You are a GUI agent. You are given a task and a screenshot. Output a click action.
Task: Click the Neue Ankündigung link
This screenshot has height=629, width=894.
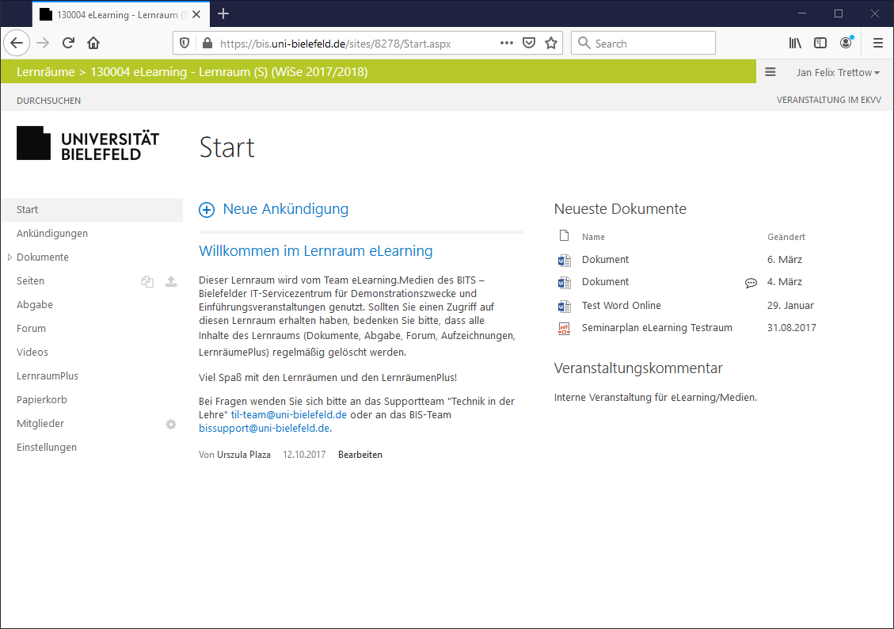(x=285, y=208)
